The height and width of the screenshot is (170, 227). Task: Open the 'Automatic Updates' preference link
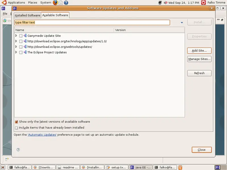click(x=42, y=135)
